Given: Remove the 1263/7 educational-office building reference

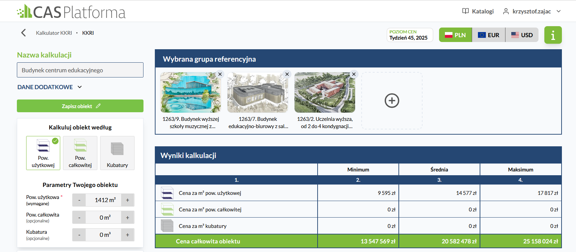Looking at the screenshot, I should (287, 74).
